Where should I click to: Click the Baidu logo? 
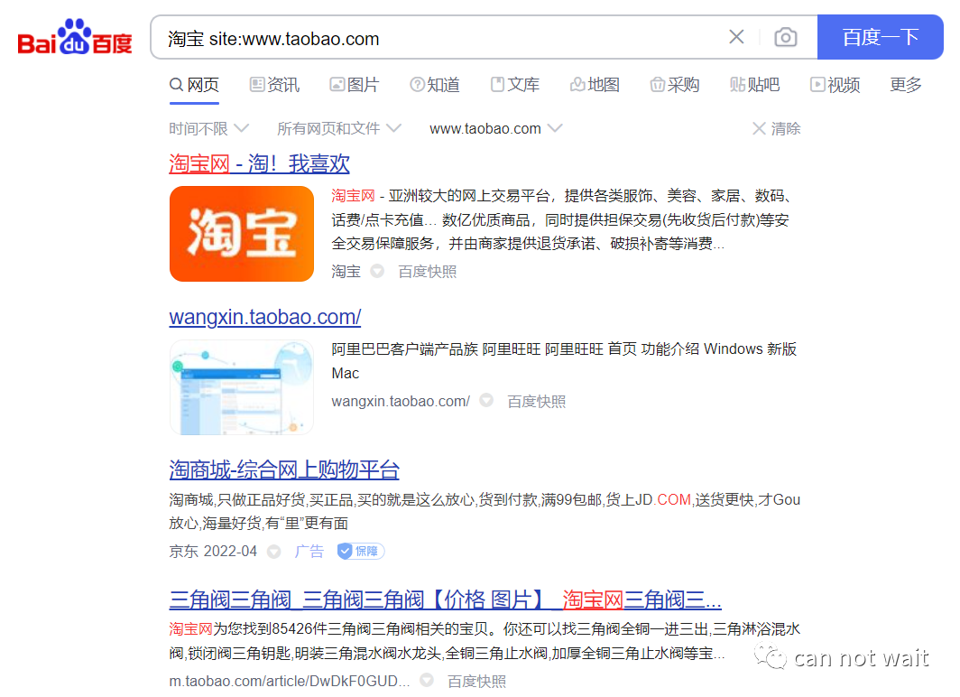75,37
